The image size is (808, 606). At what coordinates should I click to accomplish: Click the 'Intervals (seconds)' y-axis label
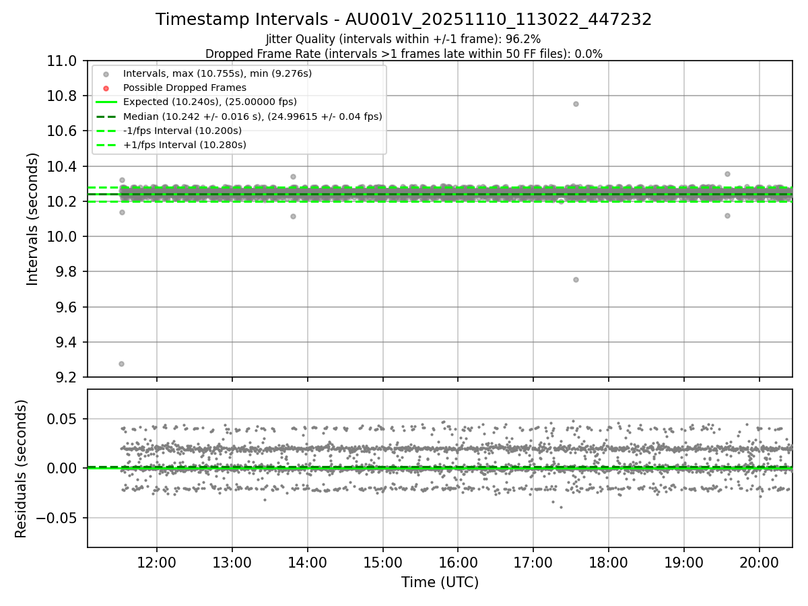(x=33, y=219)
